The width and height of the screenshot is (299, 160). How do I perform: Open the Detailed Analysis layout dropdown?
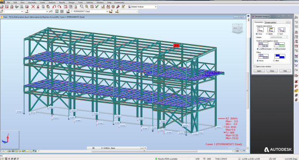155,7
